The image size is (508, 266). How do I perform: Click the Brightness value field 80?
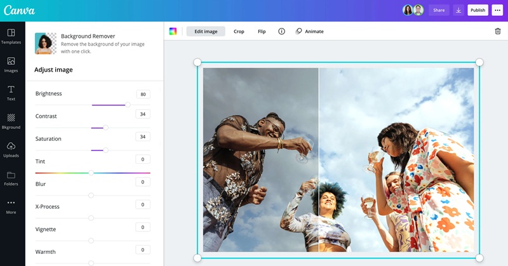143,95
